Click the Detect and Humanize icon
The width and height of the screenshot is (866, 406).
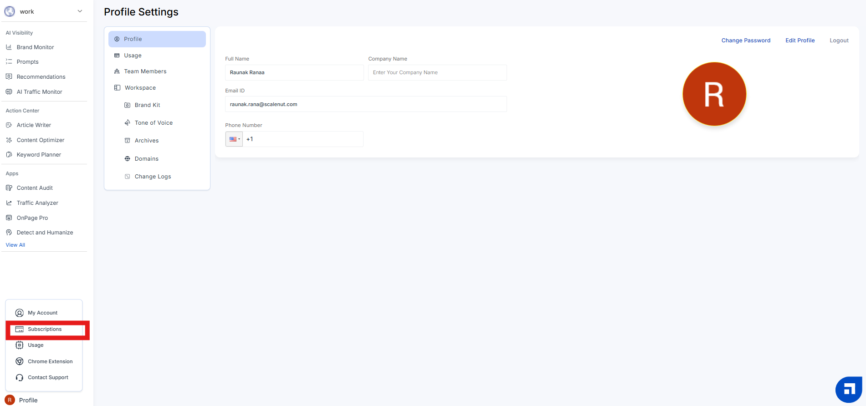(x=9, y=233)
